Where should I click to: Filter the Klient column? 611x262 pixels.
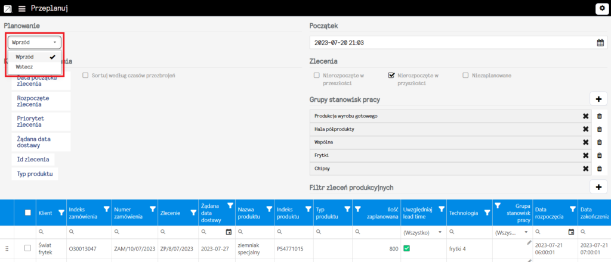(x=61, y=212)
